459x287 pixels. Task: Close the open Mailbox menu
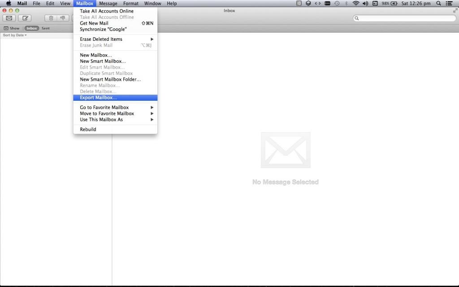pos(85,4)
